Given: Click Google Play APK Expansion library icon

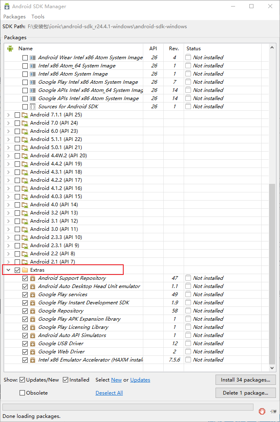Looking at the screenshot, I should click(33, 319).
